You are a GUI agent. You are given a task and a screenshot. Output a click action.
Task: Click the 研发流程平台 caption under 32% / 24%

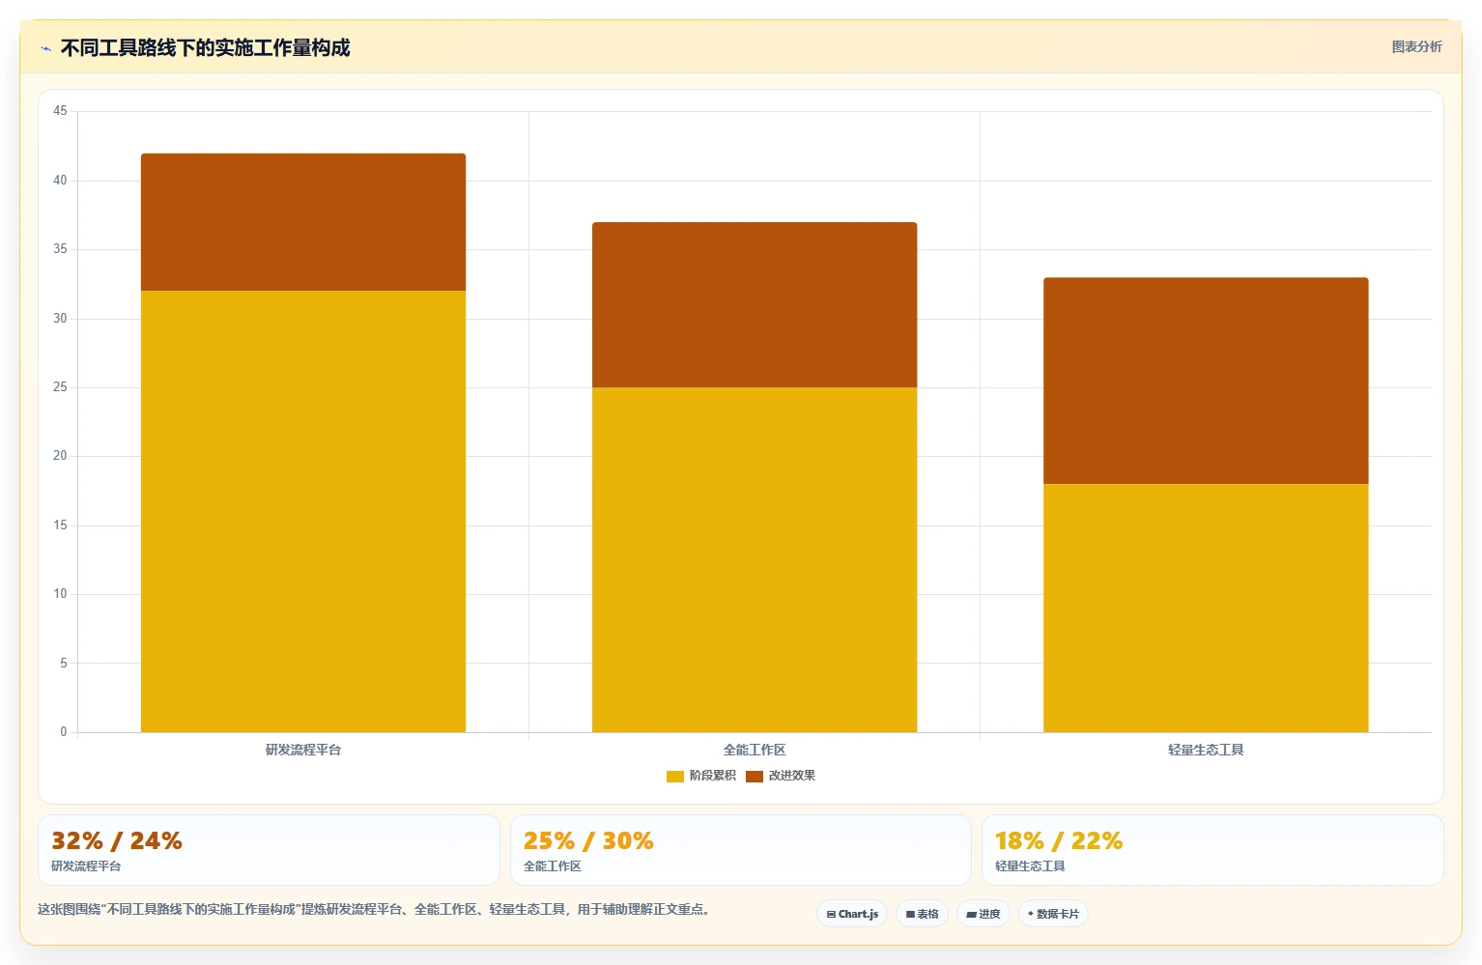[86, 866]
